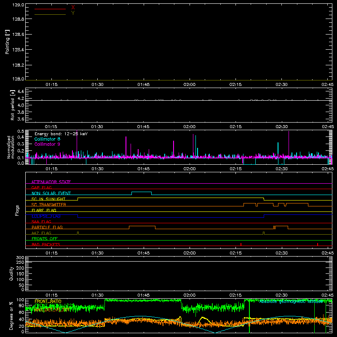Select the 300 quality tick label
The width and height of the screenshot is (337, 337).
coord(20,258)
